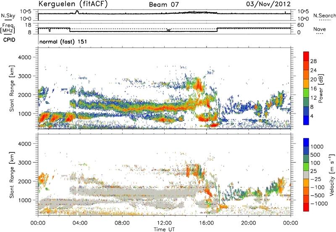Click the 08:00 time tick label
The height and width of the screenshot is (232, 336).
point(122,223)
